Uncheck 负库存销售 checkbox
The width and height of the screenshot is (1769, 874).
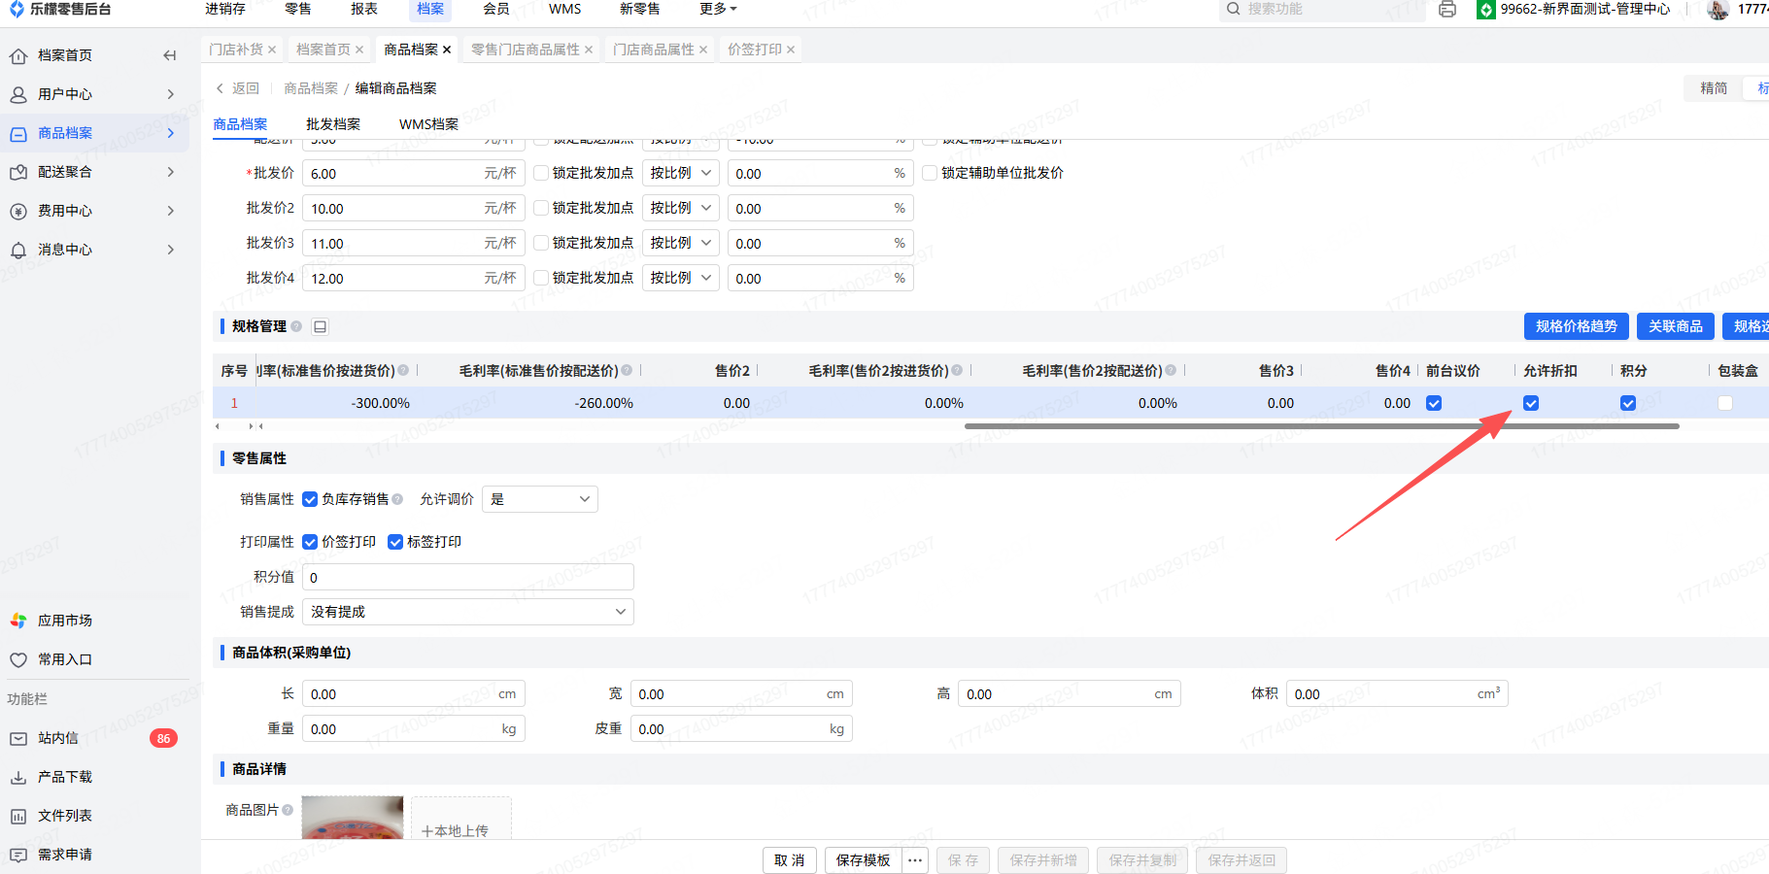310,499
